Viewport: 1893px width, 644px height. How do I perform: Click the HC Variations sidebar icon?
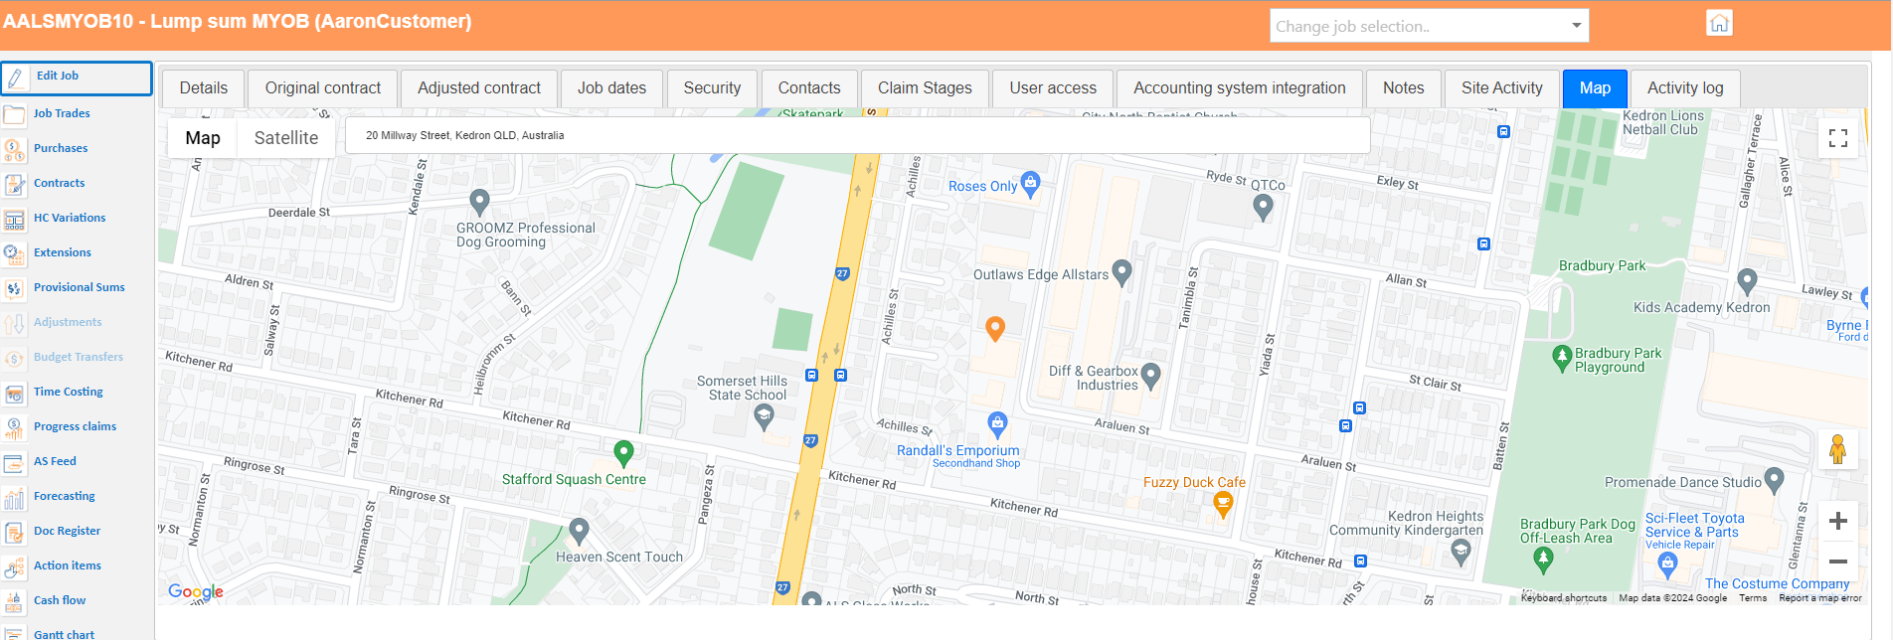[14, 219]
